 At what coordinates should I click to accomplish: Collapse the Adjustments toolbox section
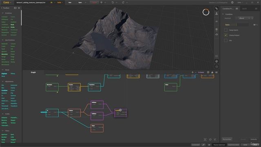coord(3,82)
